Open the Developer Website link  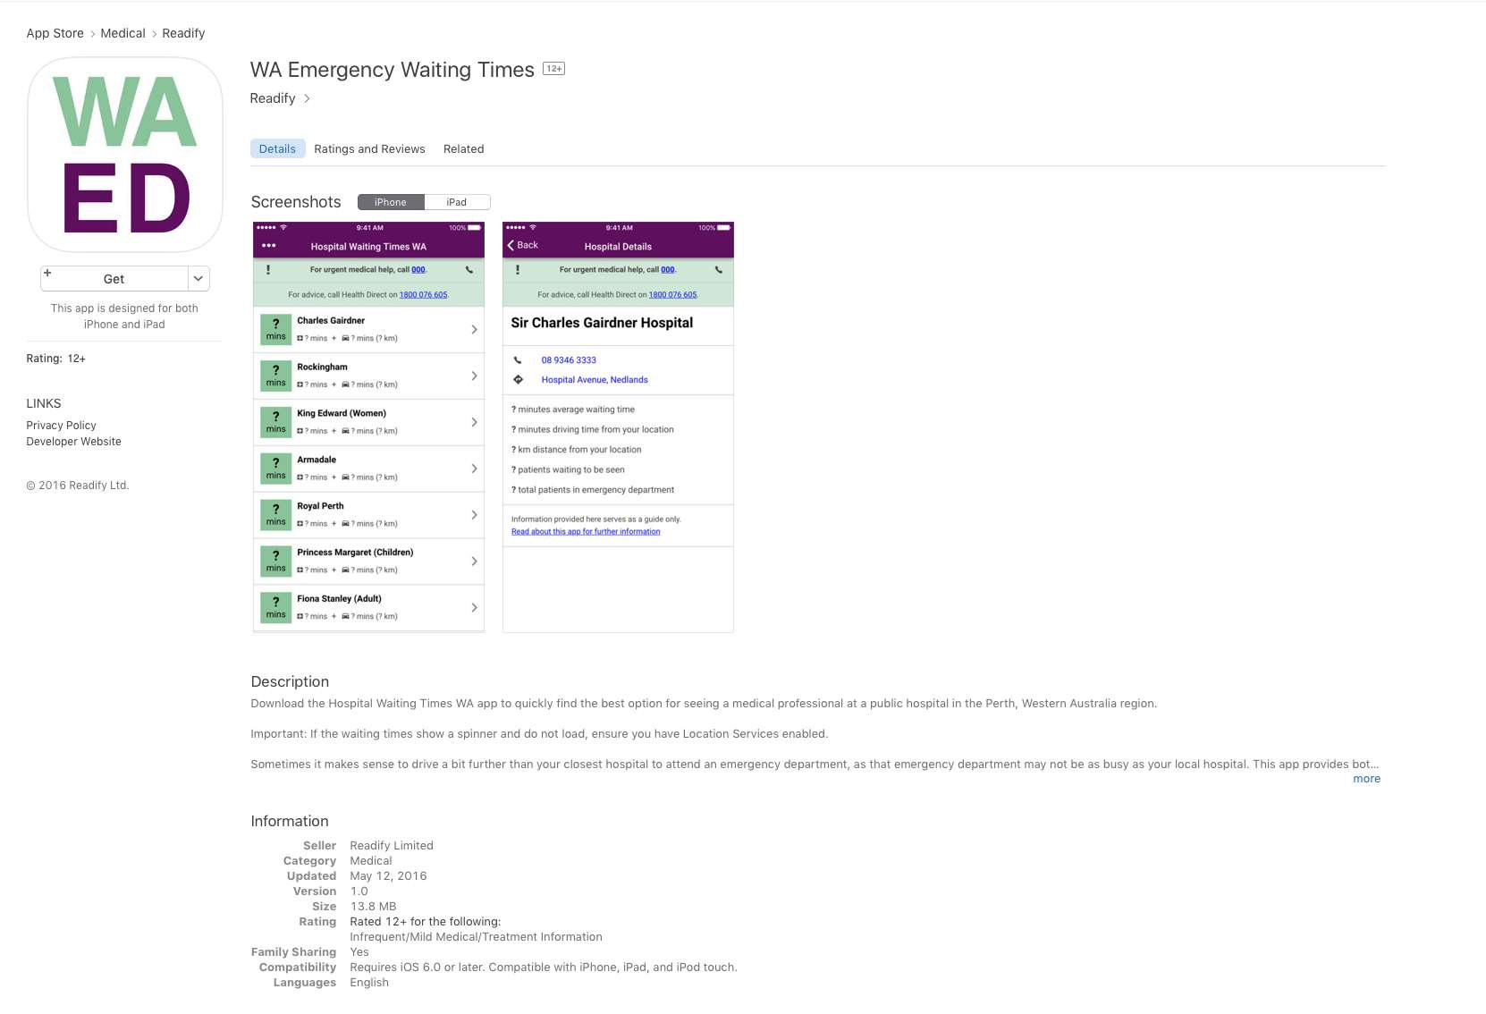click(73, 442)
